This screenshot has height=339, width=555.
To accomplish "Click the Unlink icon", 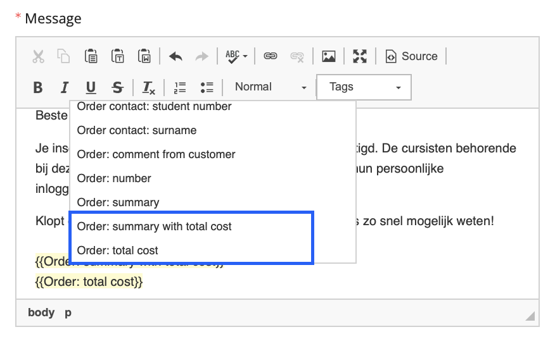I will coord(297,56).
